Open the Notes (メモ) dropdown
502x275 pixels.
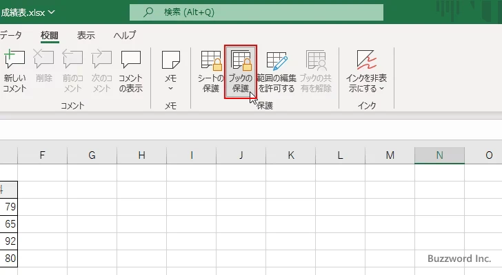[x=170, y=71]
